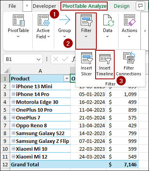Viewport: 149px width, 171px height.
Task: Click the formula bar options dots
Action: [x=47, y=59]
